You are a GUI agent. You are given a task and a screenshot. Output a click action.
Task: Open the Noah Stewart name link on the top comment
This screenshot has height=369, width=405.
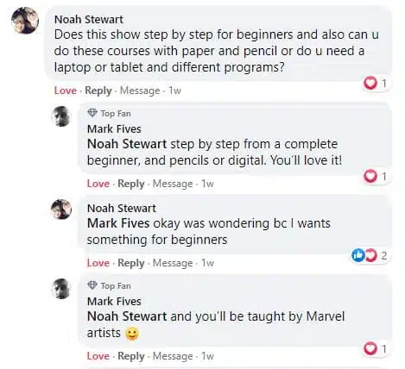89,20
